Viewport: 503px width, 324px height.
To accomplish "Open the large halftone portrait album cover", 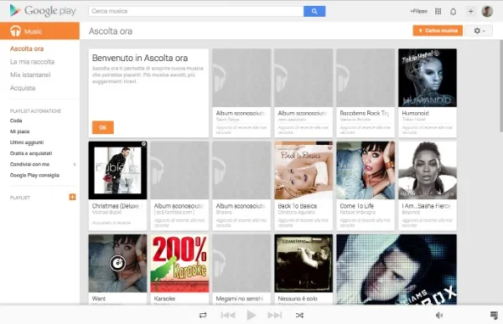I will pyautogui.click(x=397, y=270).
